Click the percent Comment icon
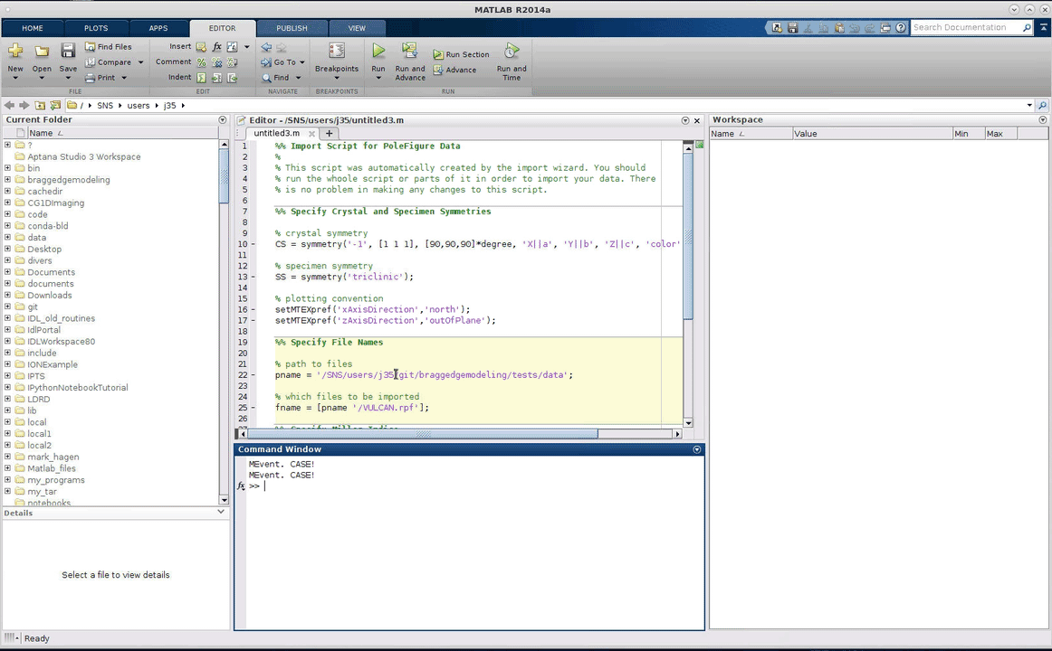This screenshot has width=1052, height=651. [x=202, y=62]
